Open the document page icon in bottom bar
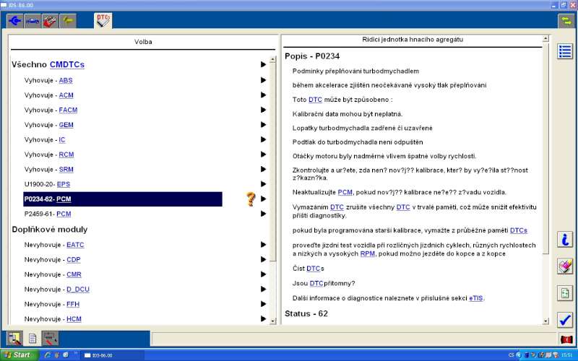 pos(32,338)
